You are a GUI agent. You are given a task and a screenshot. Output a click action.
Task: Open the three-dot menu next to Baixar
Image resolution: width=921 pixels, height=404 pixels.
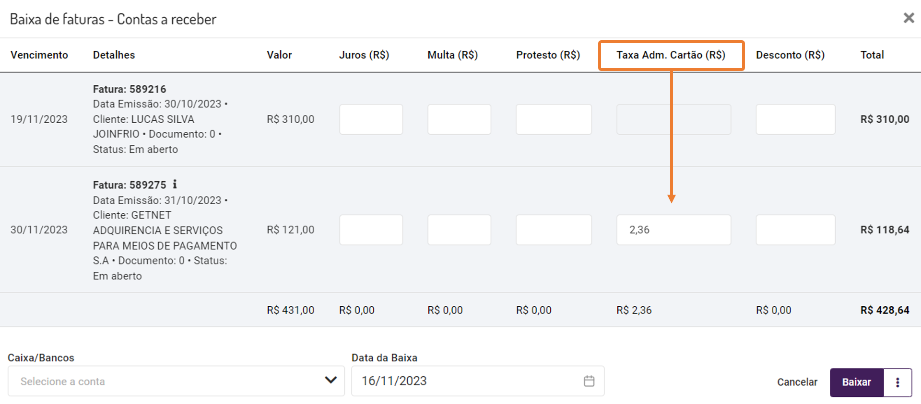coord(897,382)
